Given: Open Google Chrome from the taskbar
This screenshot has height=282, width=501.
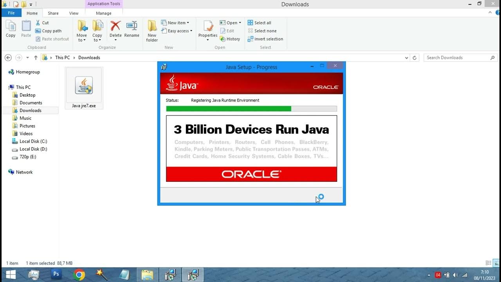Looking at the screenshot, I should pos(79,275).
